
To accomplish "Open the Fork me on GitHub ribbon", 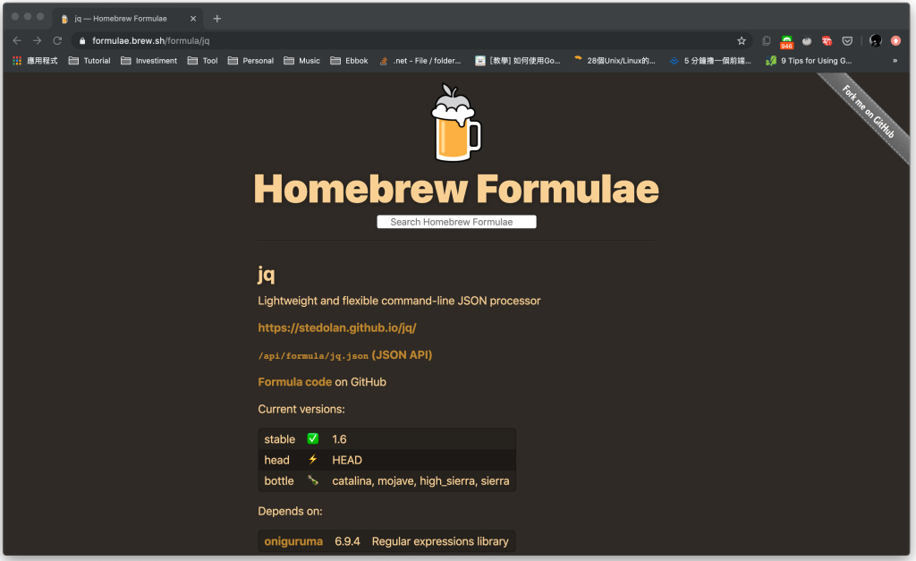I will tap(868, 112).
